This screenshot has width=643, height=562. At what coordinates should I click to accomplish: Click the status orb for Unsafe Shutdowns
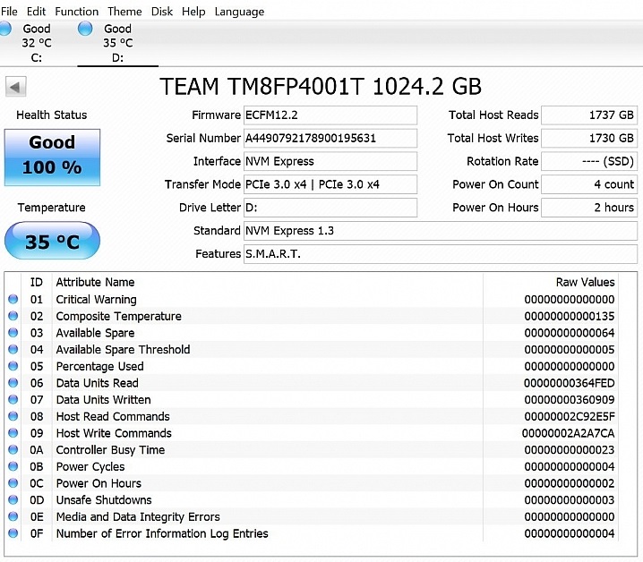point(13,500)
